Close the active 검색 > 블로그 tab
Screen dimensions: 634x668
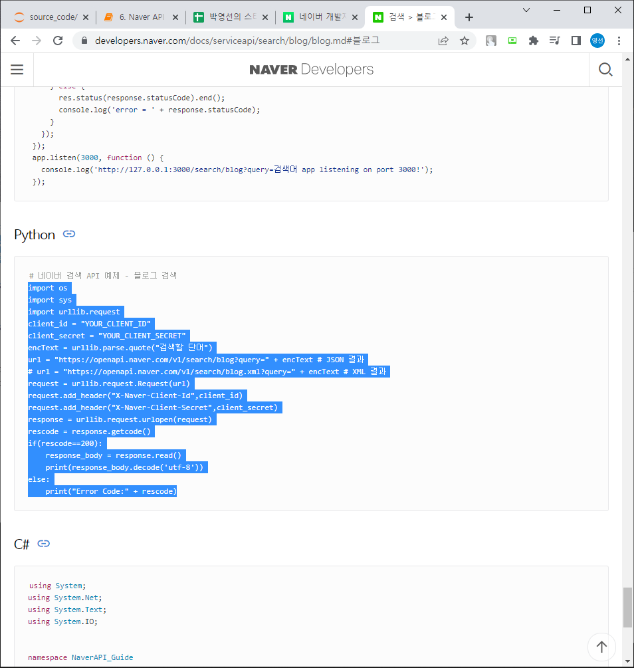coord(444,17)
